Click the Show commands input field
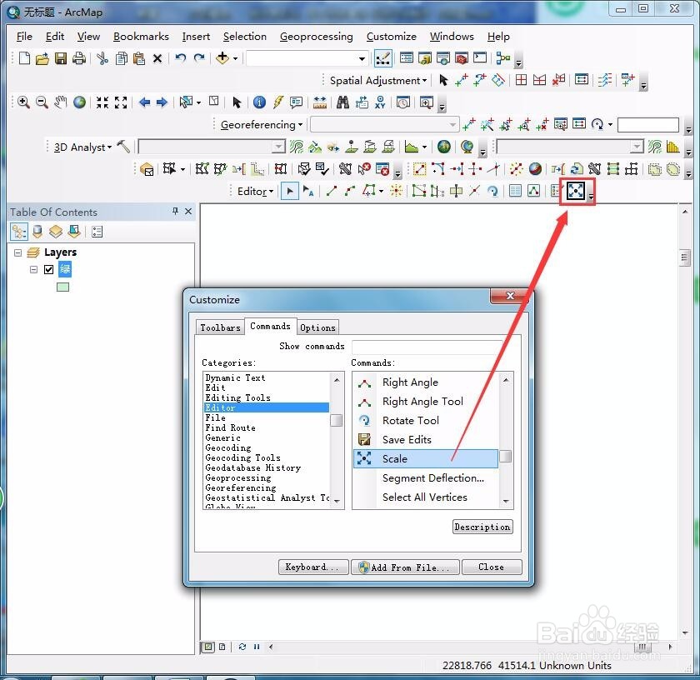 [427, 347]
